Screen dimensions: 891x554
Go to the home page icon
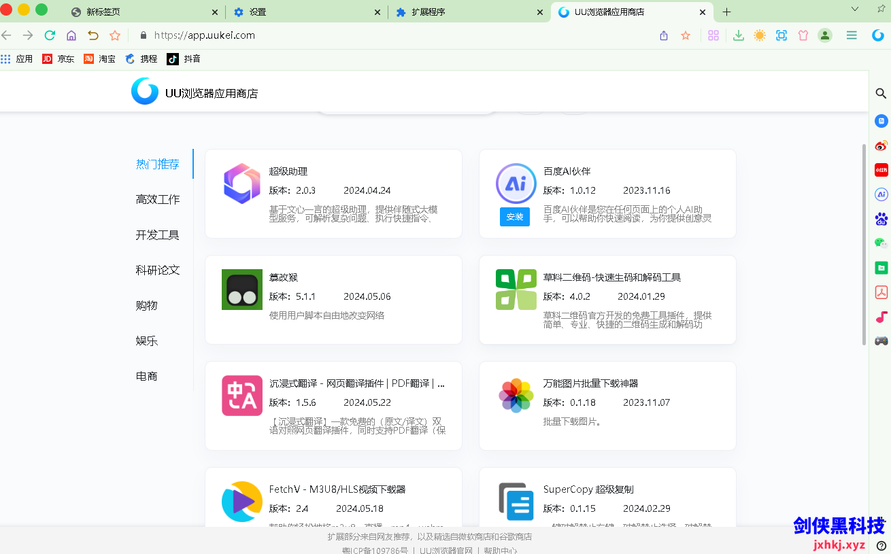coord(71,35)
